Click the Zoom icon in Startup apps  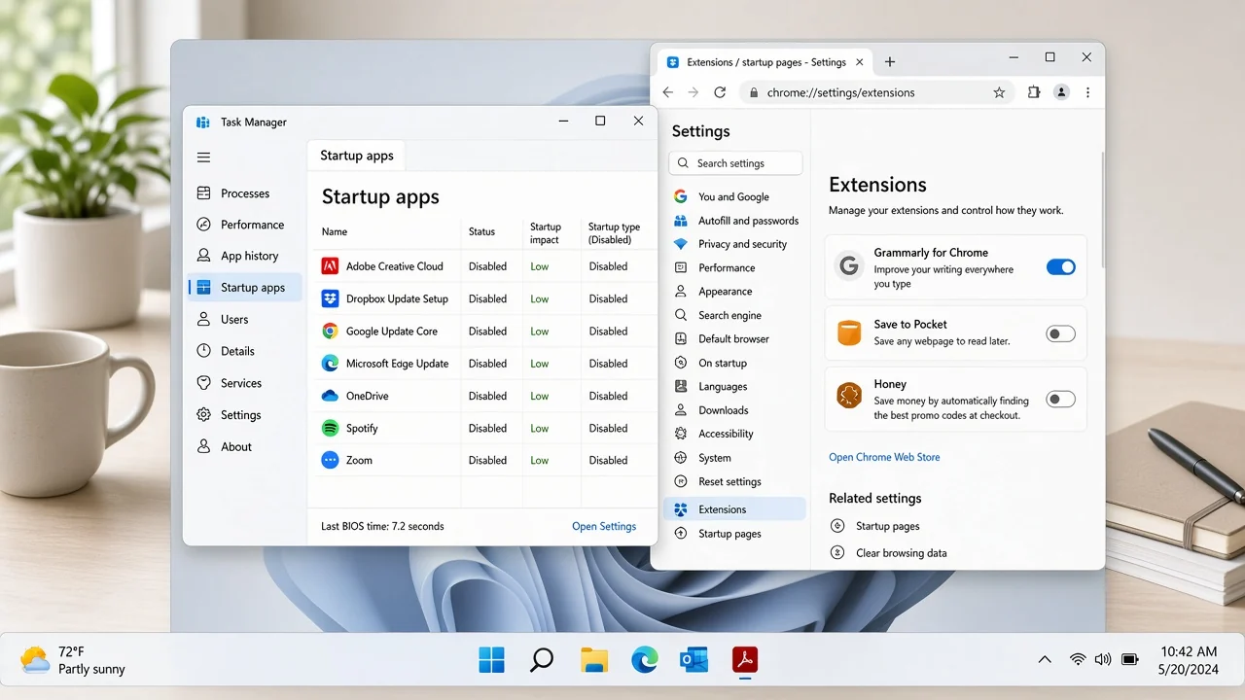[x=330, y=460]
